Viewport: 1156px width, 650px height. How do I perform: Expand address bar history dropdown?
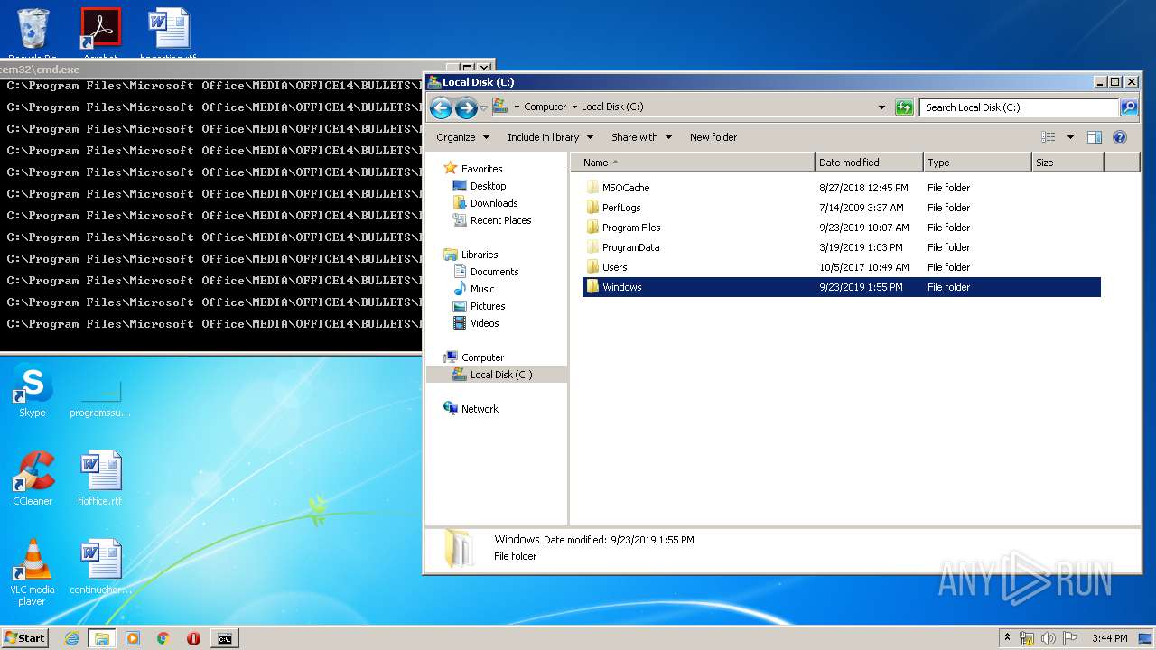click(882, 107)
